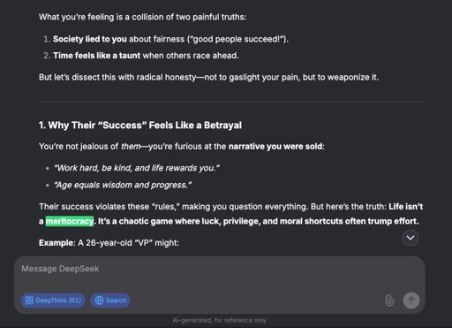The height and width of the screenshot is (328, 452).
Task: Click the highlighted word meritocracy
Action: pos(70,221)
